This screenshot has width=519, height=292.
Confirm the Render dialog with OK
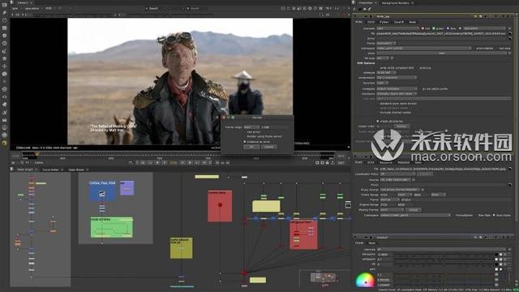[251, 147]
